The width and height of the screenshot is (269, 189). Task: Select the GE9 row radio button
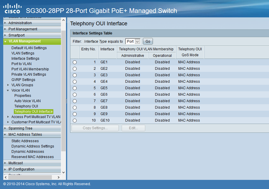(x=75, y=114)
